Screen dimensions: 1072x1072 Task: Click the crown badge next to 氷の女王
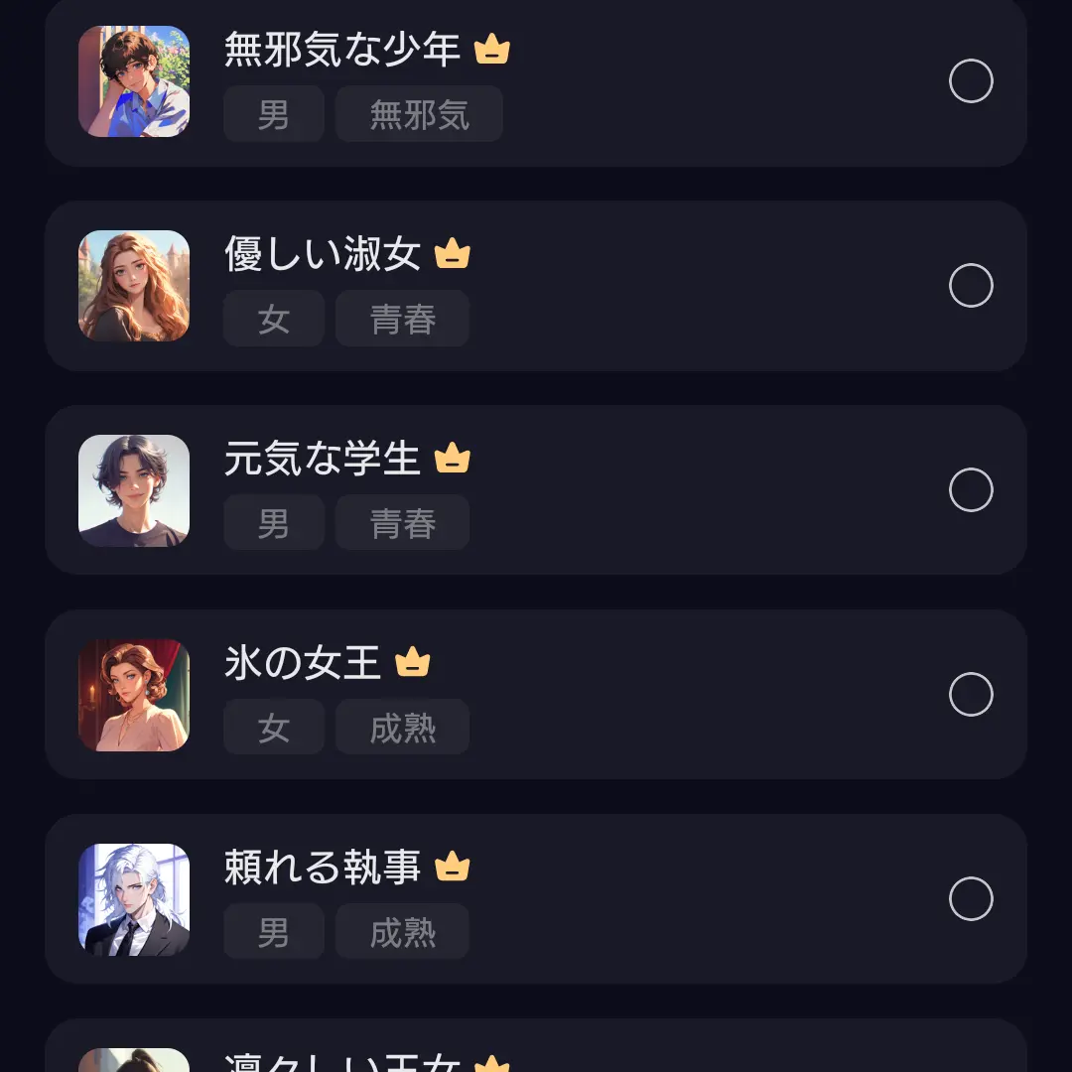pyautogui.click(x=414, y=663)
